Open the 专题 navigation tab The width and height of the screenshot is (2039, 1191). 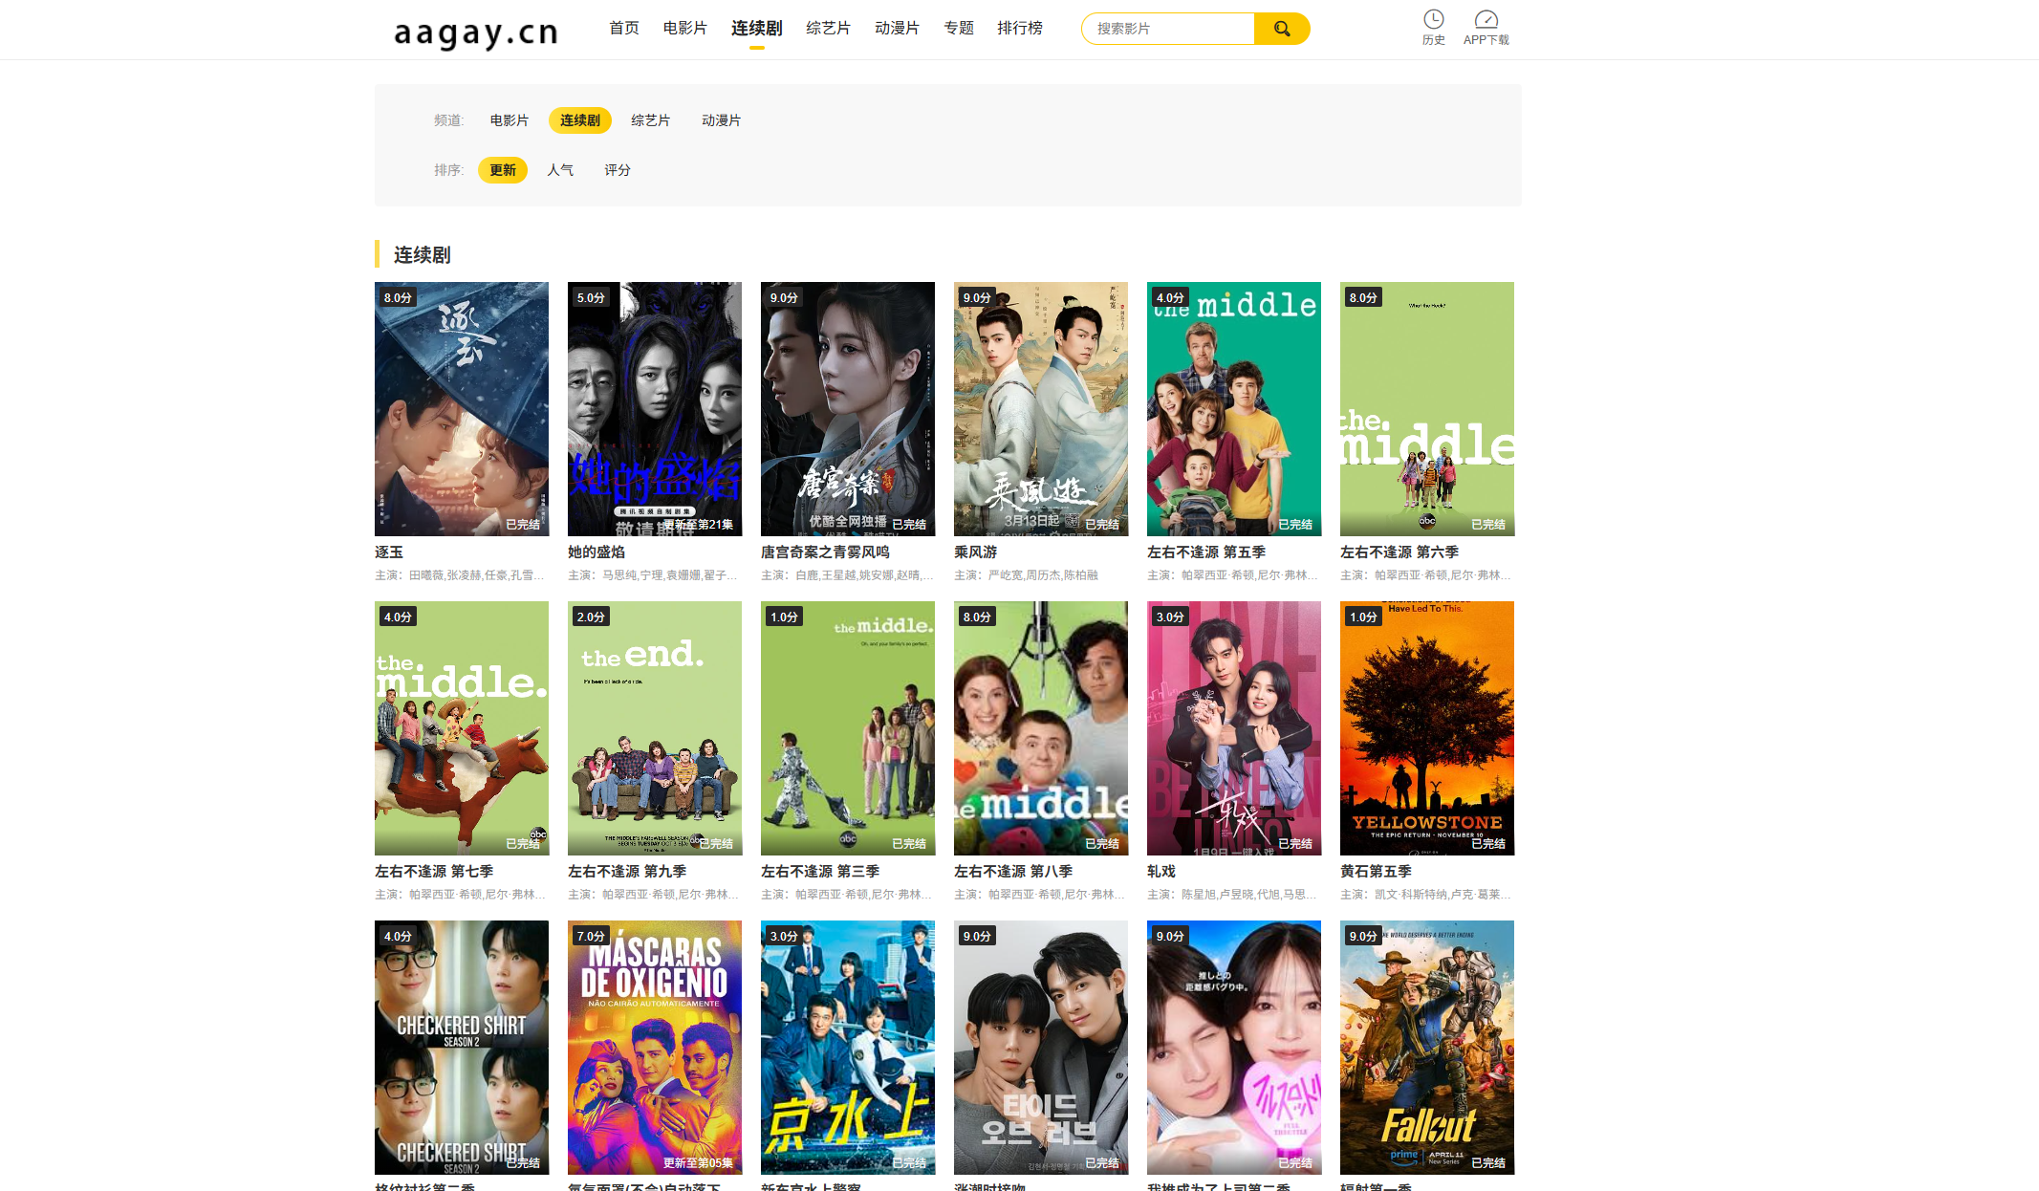[958, 29]
